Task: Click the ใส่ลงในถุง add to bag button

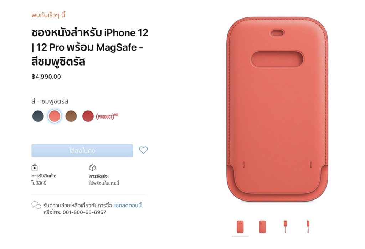Action: 82,151
